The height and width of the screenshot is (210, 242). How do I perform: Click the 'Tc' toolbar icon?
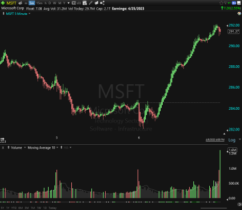(x=74, y=3)
